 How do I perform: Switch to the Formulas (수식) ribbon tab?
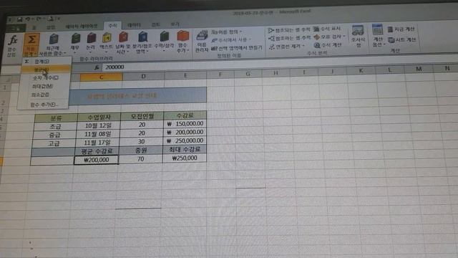(x=112, y=26)
